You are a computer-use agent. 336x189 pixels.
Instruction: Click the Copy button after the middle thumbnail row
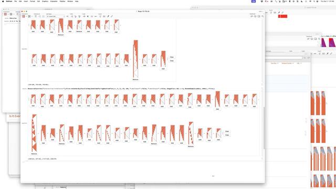point(172,61)
